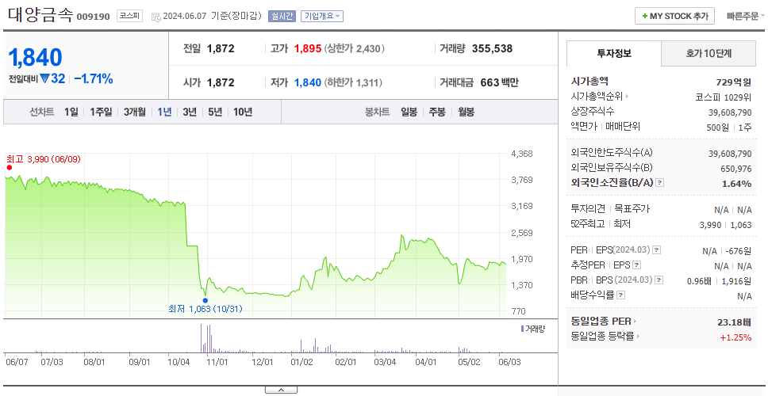Click the 고가 value 1,895
The width and height of the screenshot is (768, 396).
[308, 49]
